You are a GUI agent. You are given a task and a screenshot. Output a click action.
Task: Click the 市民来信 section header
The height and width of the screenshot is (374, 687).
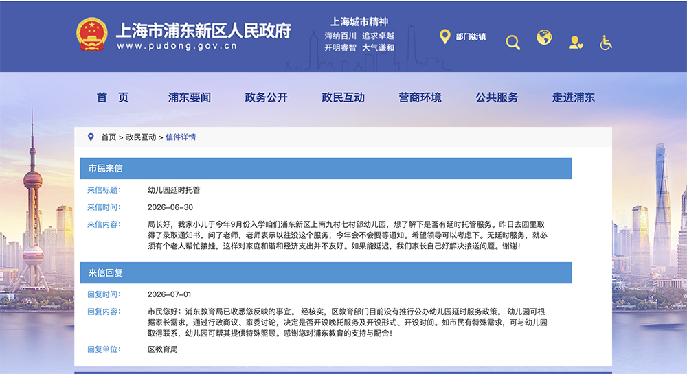coord(326,168)
